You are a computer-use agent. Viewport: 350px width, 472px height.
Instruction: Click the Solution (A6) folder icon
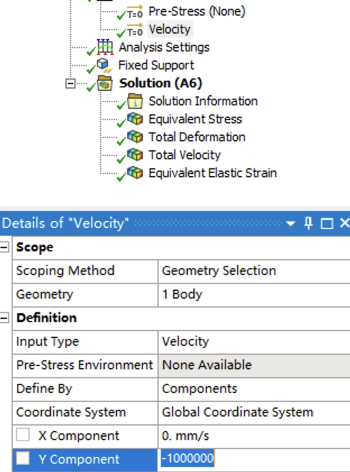click(x=105, y=83)
